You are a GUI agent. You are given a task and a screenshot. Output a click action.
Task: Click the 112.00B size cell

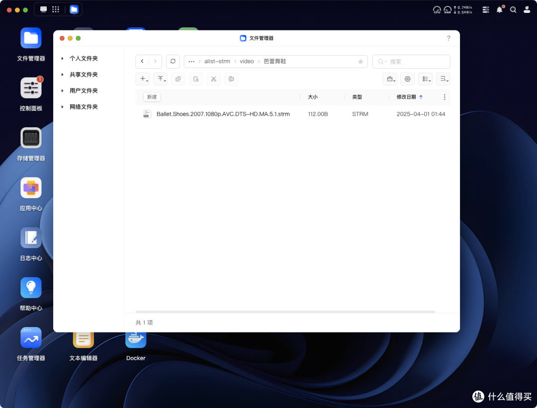coord(318,114)
